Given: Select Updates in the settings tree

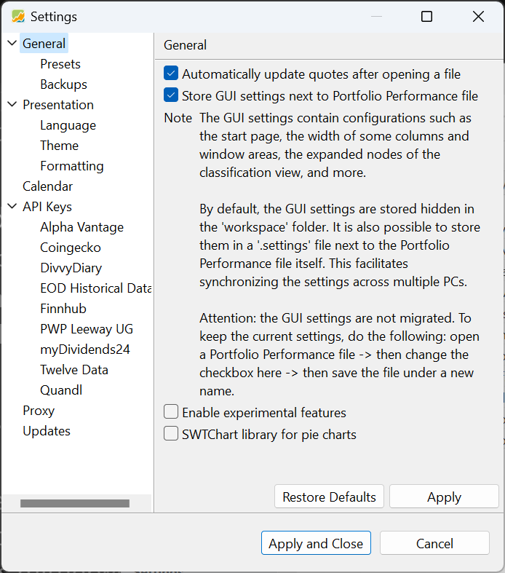Looking at the screenshot, I should click(x=47, y=431).
